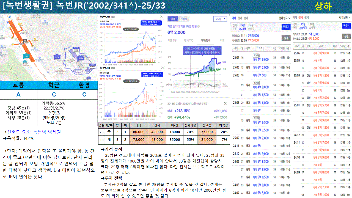Select the 전월세 toggle above the average price
The height and width of the screenshot is (198, 352).
pos(183,19)
